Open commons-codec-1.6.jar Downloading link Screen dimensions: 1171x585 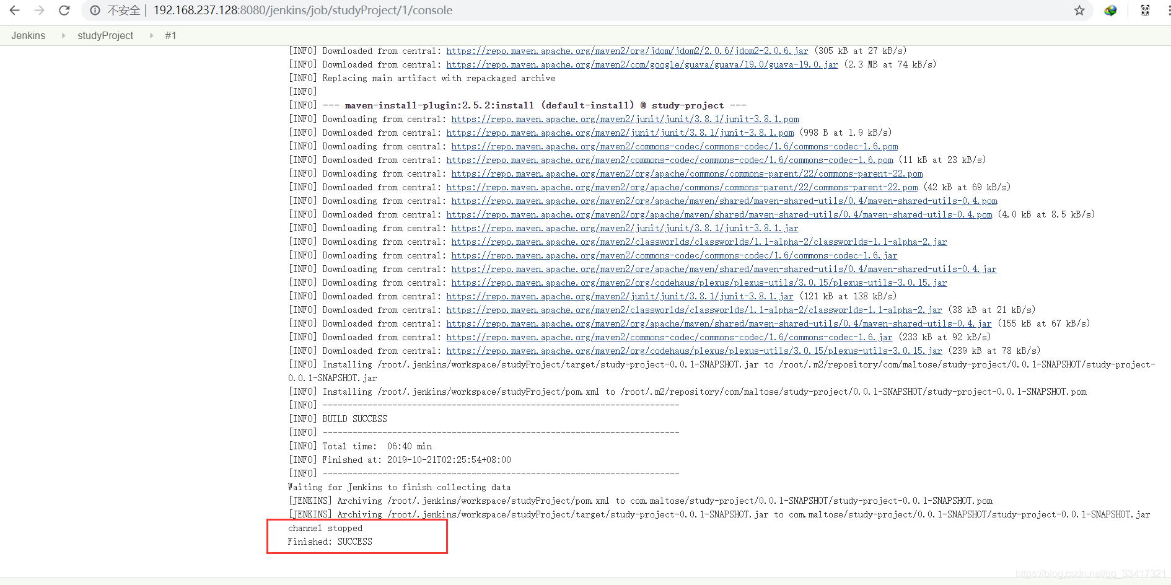tap(674, 255)
